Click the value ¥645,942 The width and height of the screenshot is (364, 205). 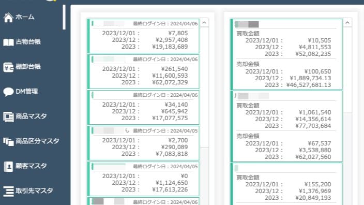pos(175,112)
